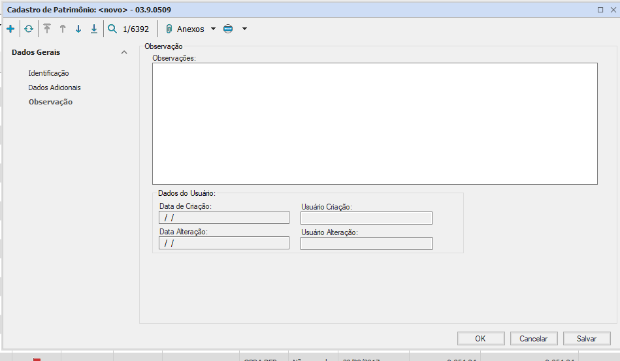Click the plus icon to add new record

[10, 29]
